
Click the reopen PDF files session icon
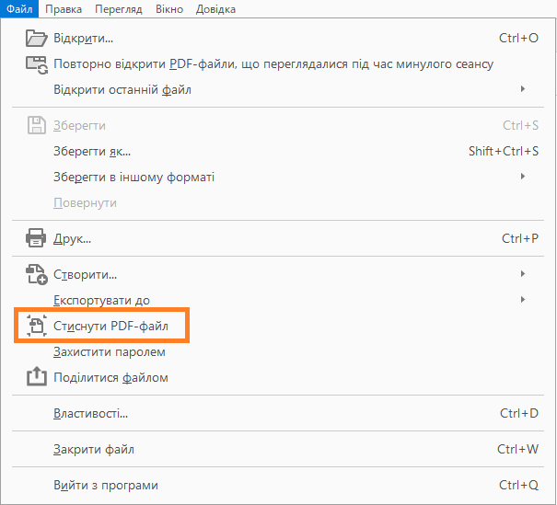[x=36, y=64]
